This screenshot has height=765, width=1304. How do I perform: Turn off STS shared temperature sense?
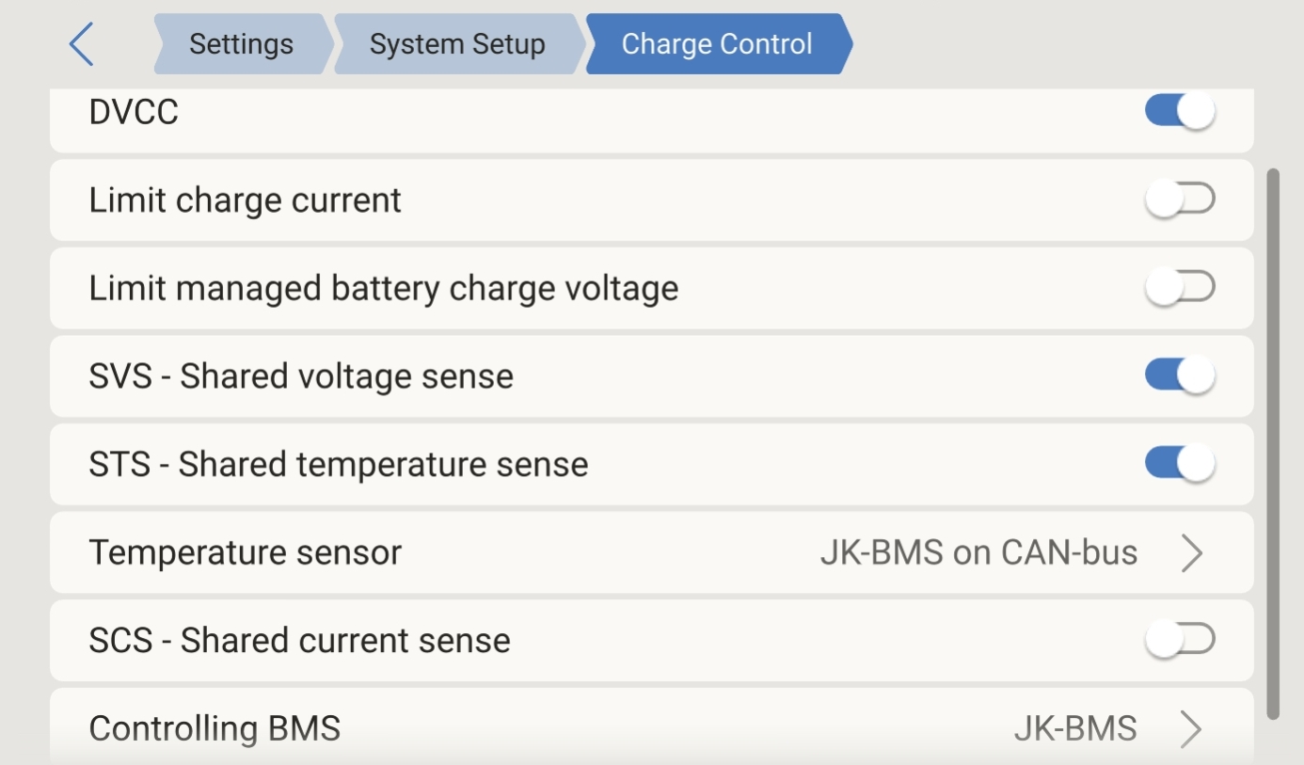pos(1180,463)
